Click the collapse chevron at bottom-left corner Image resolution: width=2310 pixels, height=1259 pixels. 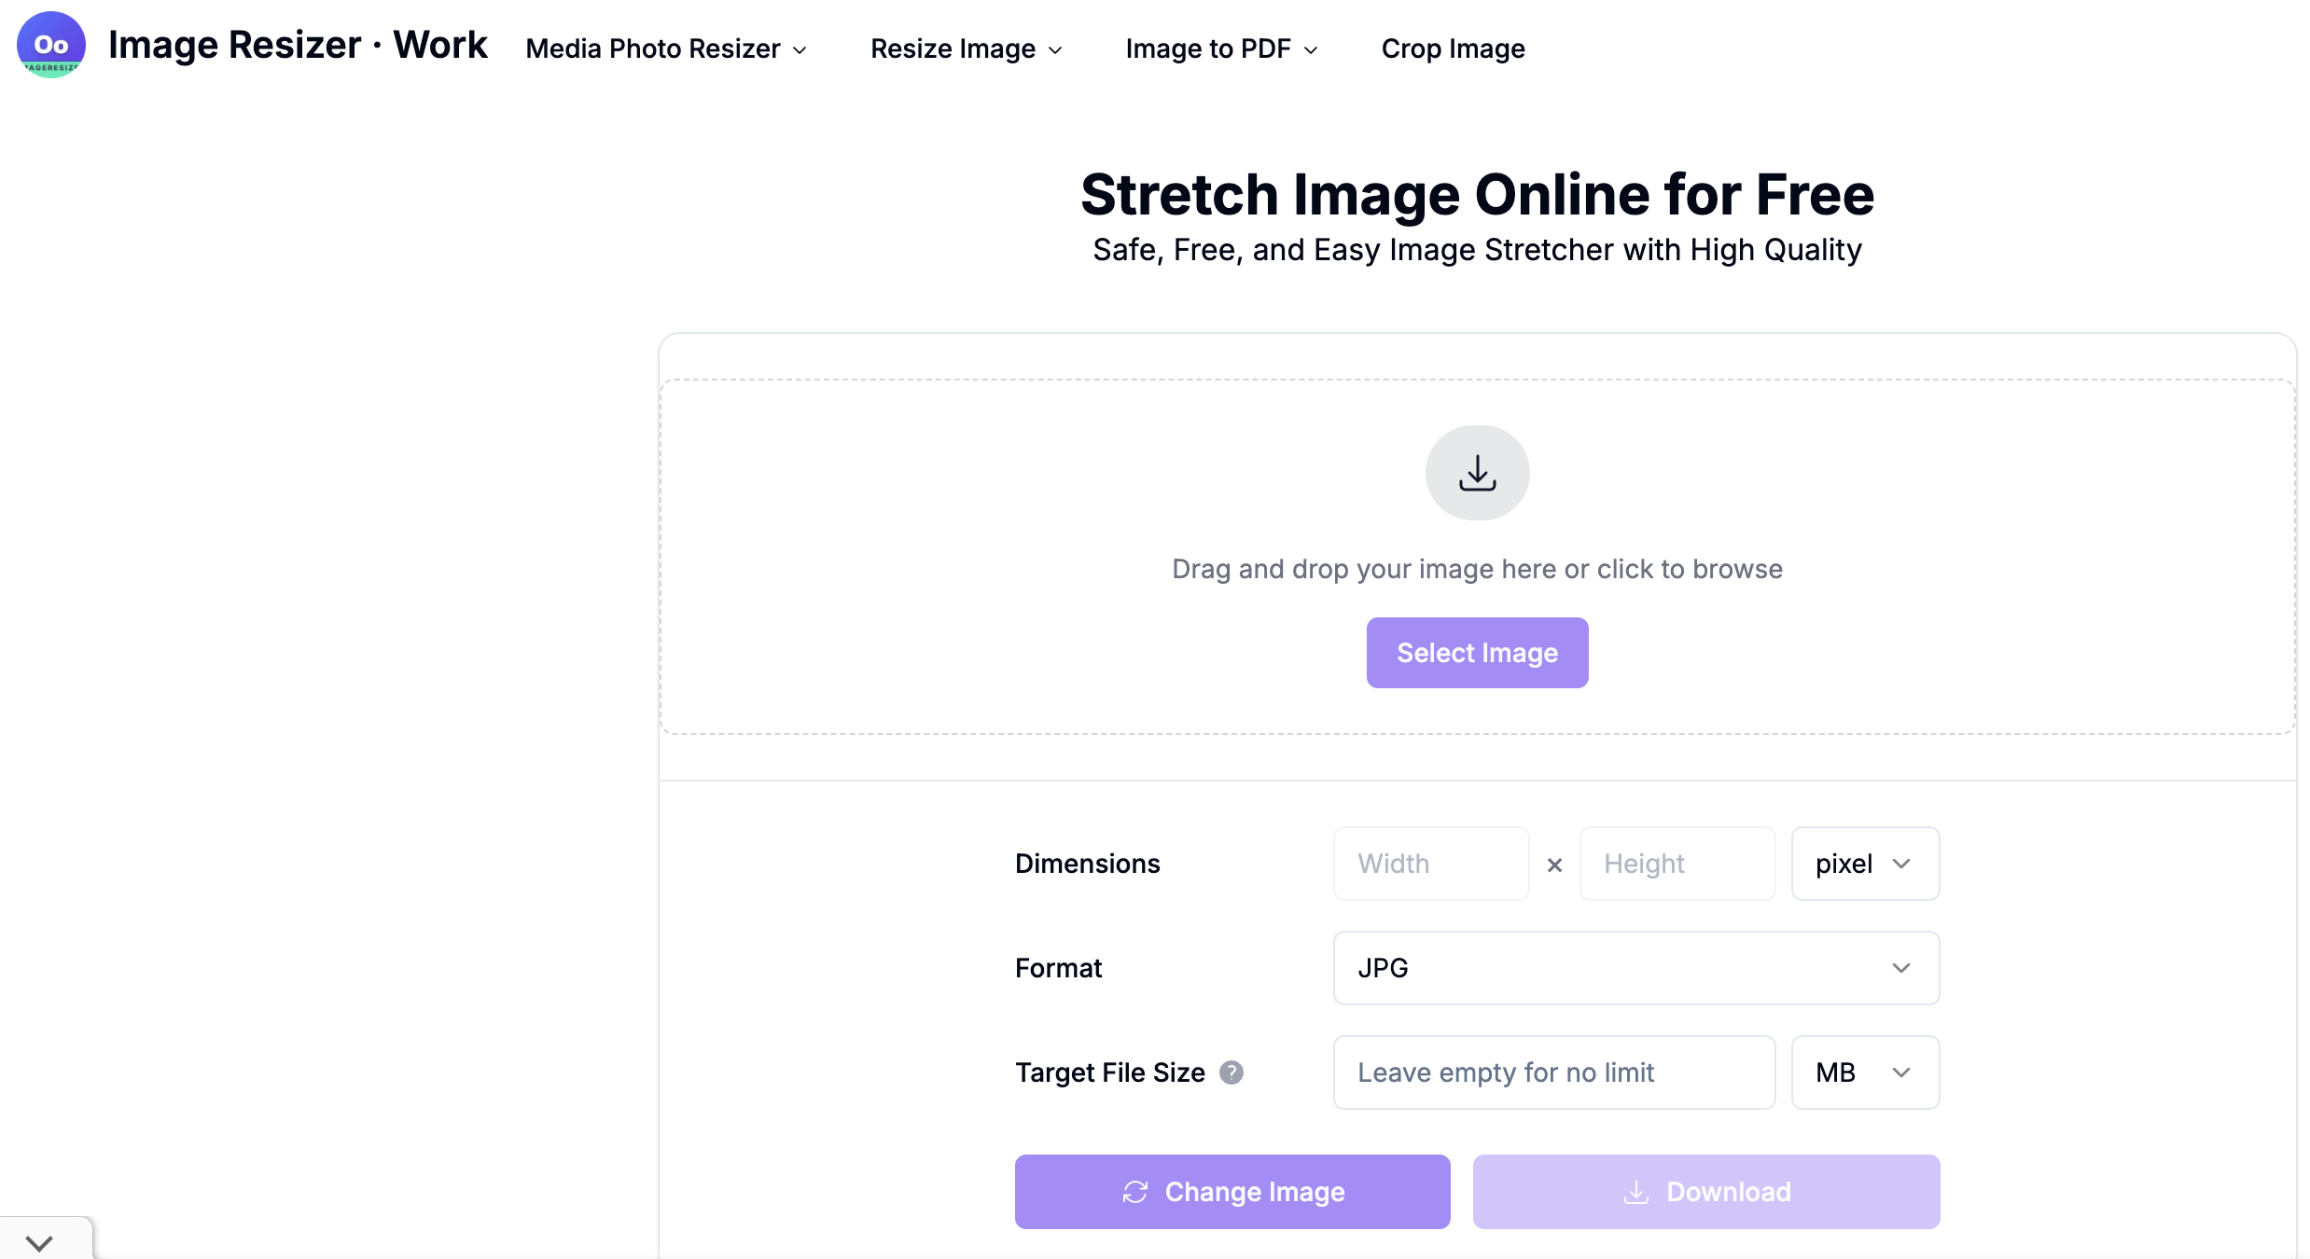click(39, 1242)
